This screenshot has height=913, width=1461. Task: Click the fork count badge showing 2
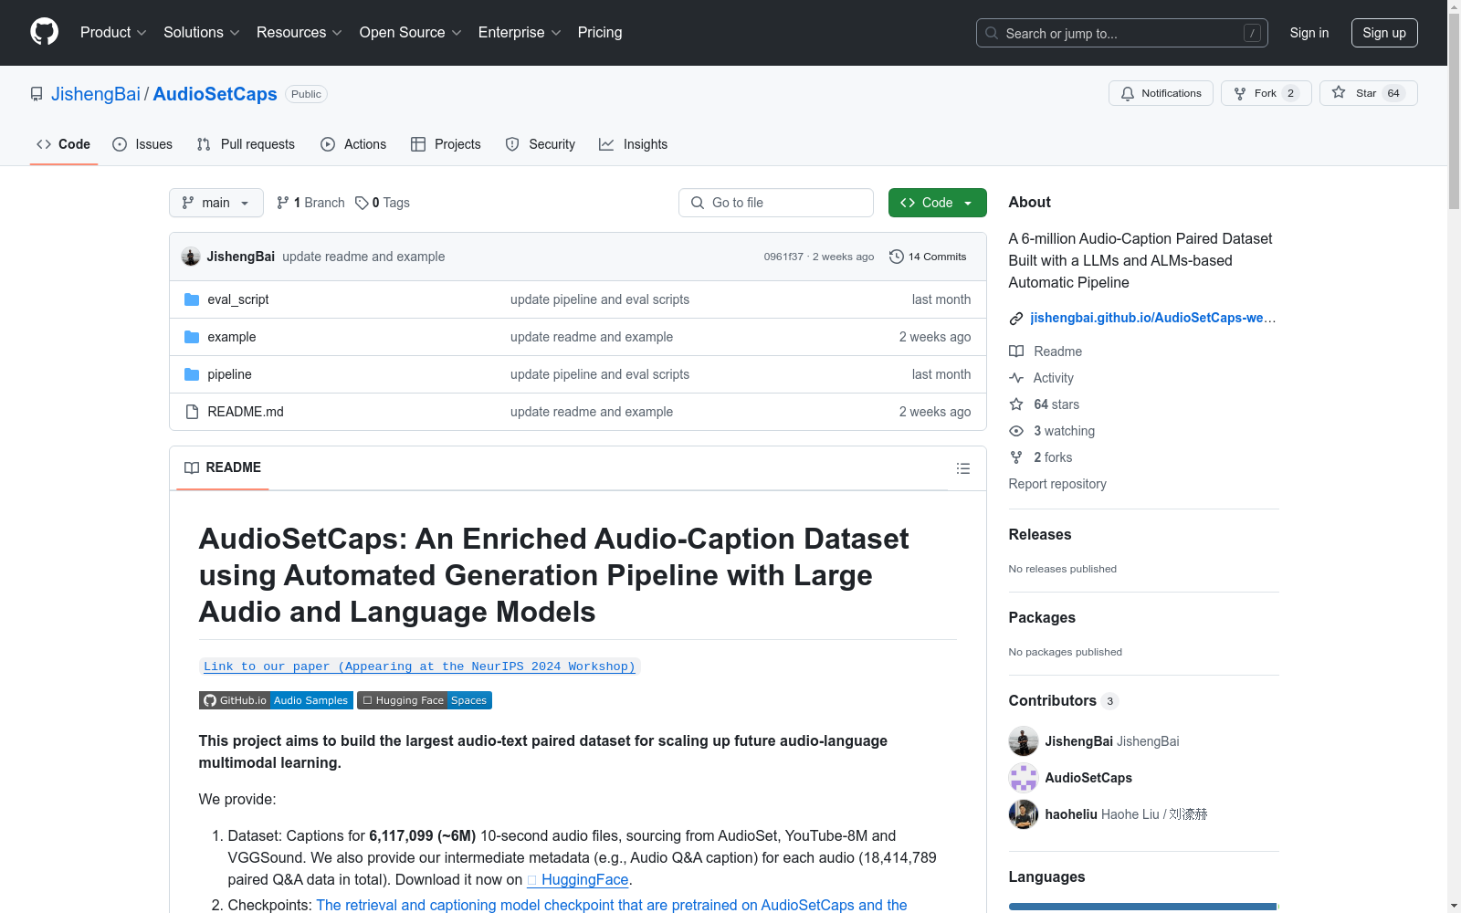tap(1290, 93)
